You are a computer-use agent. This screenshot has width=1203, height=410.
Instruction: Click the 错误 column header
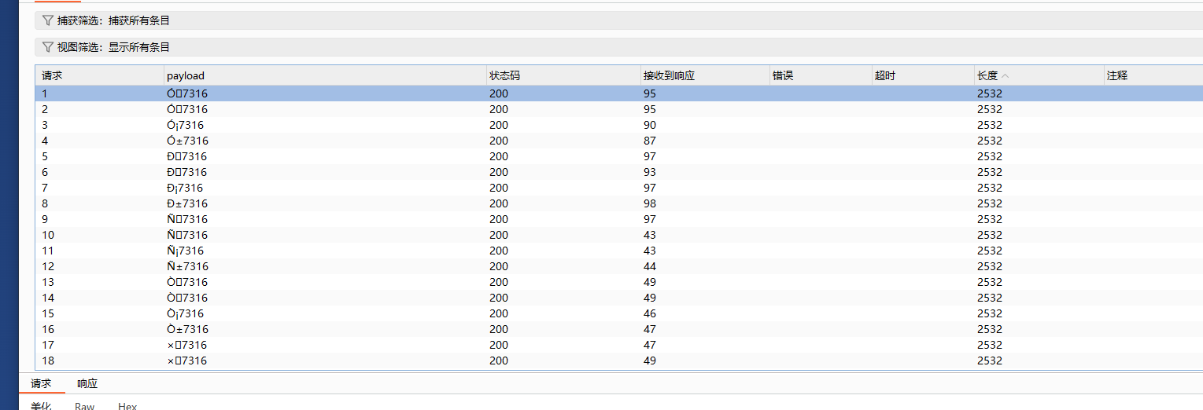click(821, 75)
